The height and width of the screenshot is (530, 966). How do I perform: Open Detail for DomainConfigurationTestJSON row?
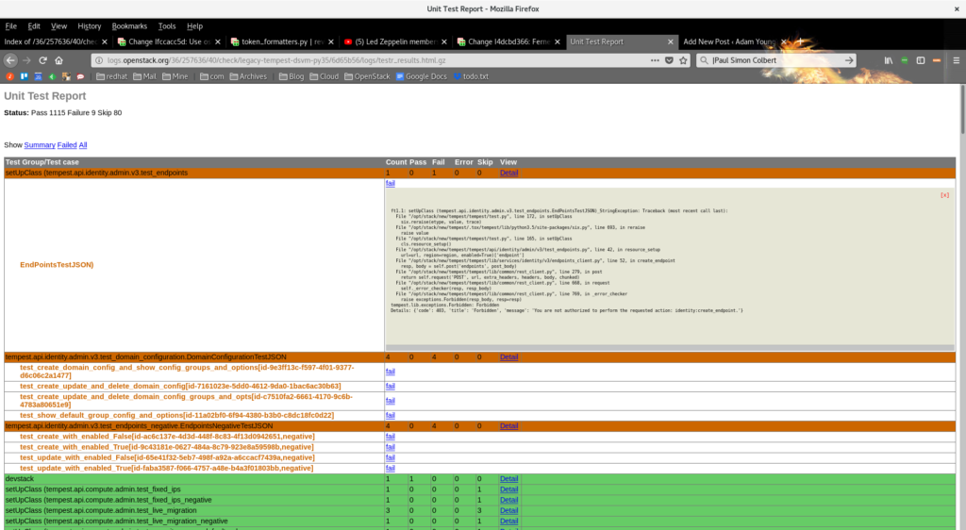pyautogui.click(x=508, y=357)
